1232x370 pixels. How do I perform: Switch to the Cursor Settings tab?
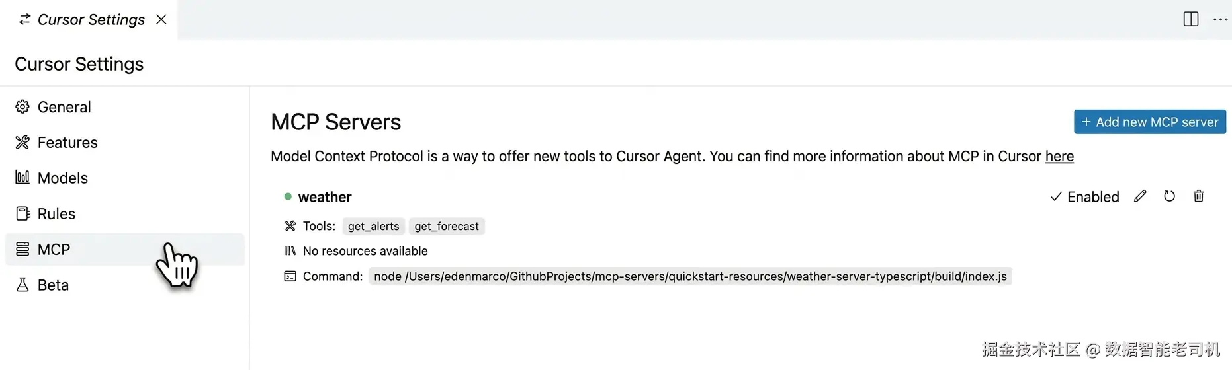91,20
